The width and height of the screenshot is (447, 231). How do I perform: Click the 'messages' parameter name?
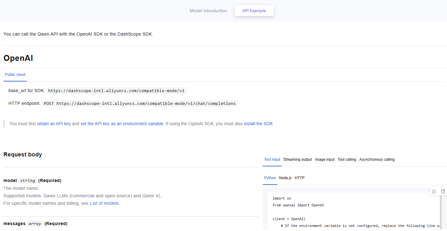tap(14, 224)
